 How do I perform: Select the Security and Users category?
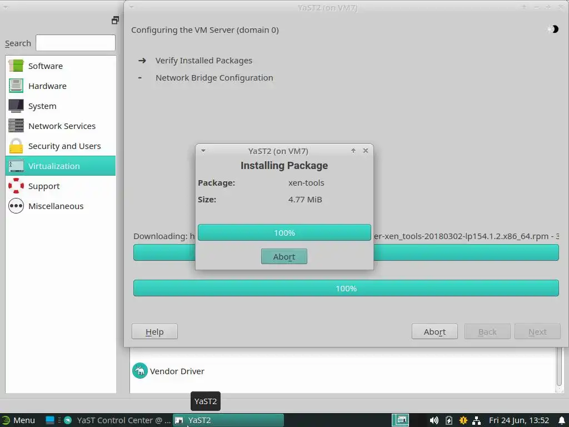(61, 146)
